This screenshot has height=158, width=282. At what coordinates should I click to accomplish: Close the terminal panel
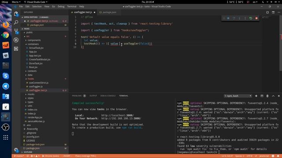279,96
